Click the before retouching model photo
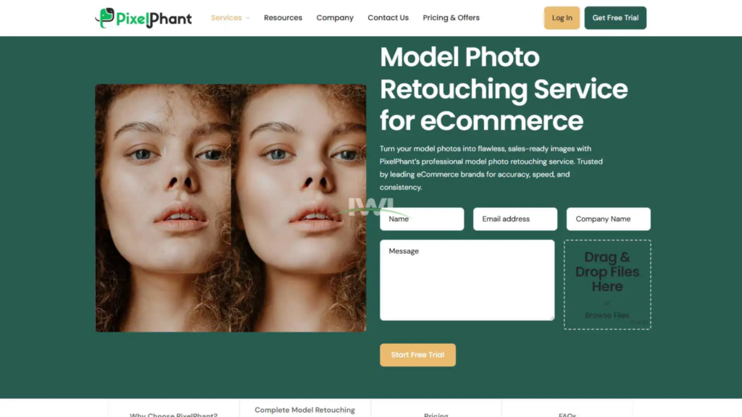The image size is (742, 417). click(163, 208)
